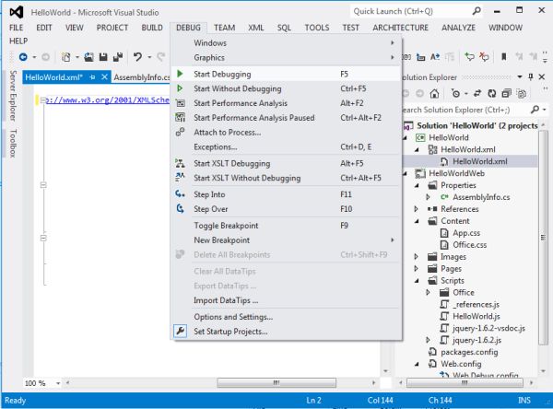Select Toggle Breakpoint
Image resolution: width=553 pixels, height=409 pixels.
(x=286, y=226)
